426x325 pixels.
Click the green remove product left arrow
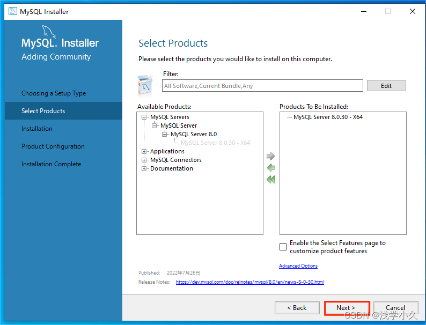pyautogui.click(x=271, y=168)
